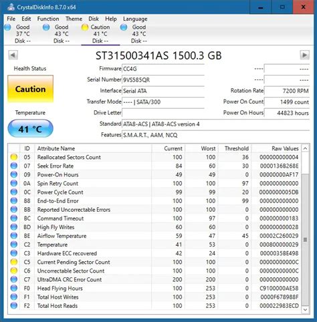The image size is (317, 322).
Task: Click the blue status orb of the 37 °C disk
Action: pos(7,27)
